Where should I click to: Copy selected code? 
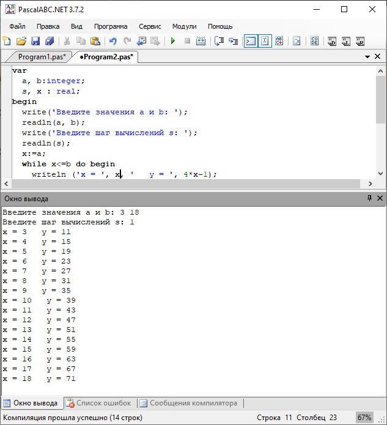tap(81, 41)
